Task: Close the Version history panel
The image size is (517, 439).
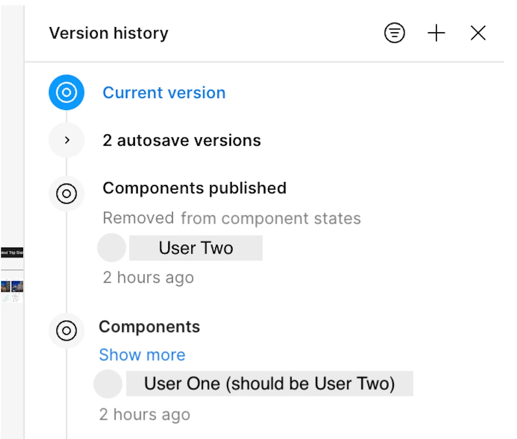Action: click(478, 33)
